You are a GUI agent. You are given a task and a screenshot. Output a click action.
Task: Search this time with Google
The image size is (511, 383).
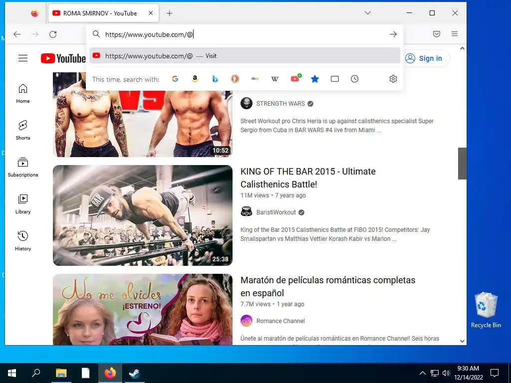pyautogui.click(x=175, y=79)
